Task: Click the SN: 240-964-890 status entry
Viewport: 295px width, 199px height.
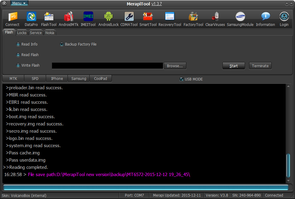Action: (x=247, y=195)
